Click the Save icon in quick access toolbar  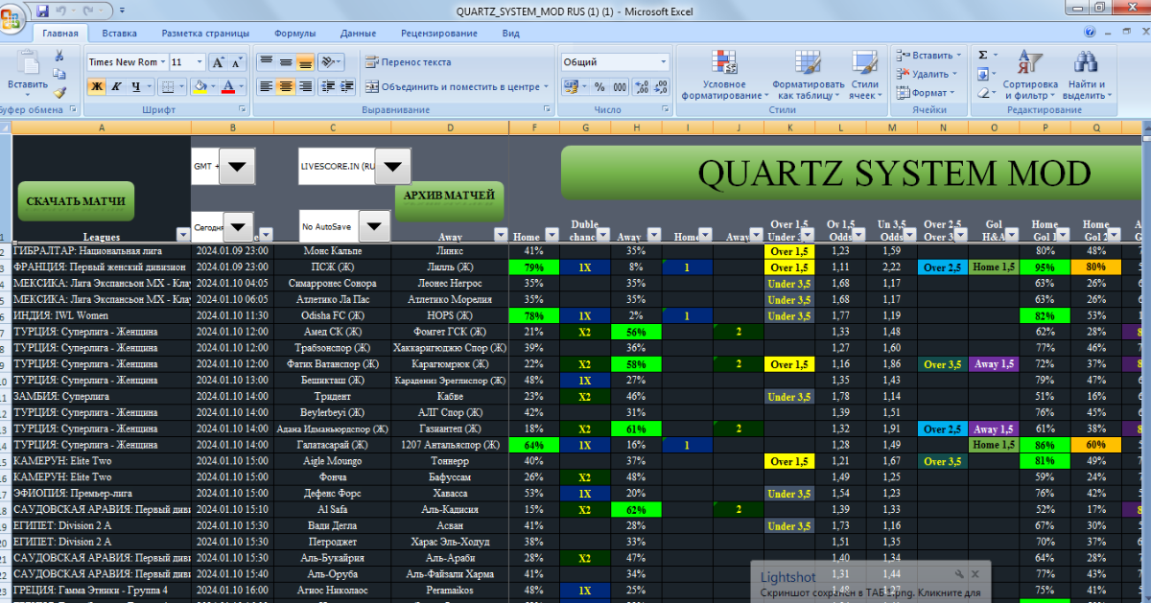(x=43, y=12)
